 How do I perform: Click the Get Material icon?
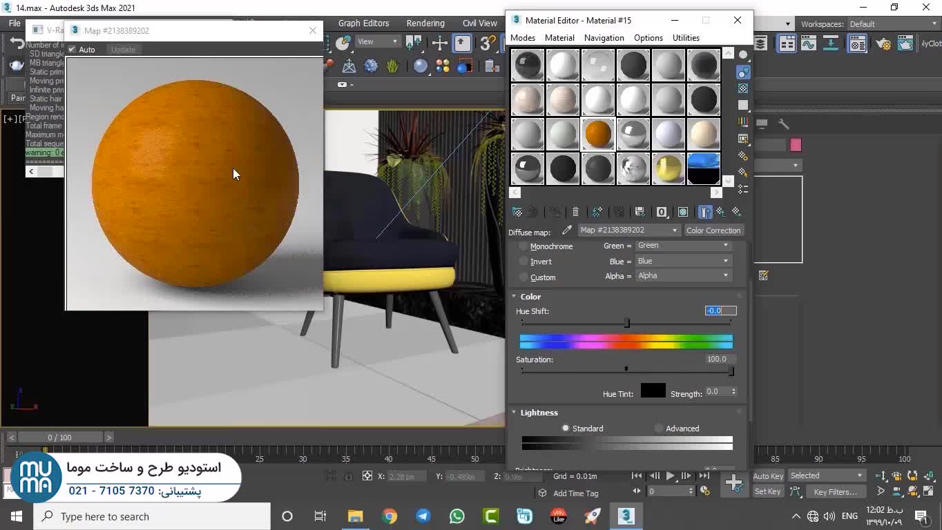[x=517, y=212]
